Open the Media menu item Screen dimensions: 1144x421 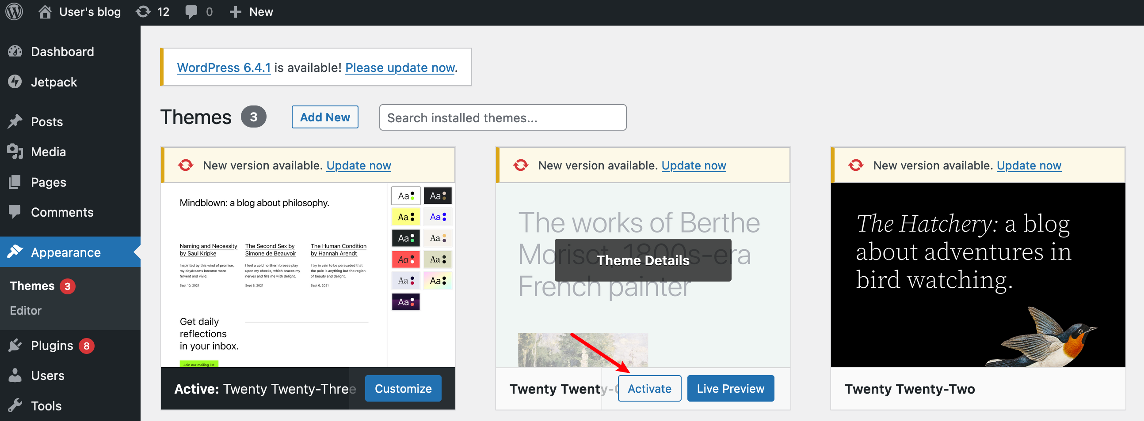click(x=70, y=151)
